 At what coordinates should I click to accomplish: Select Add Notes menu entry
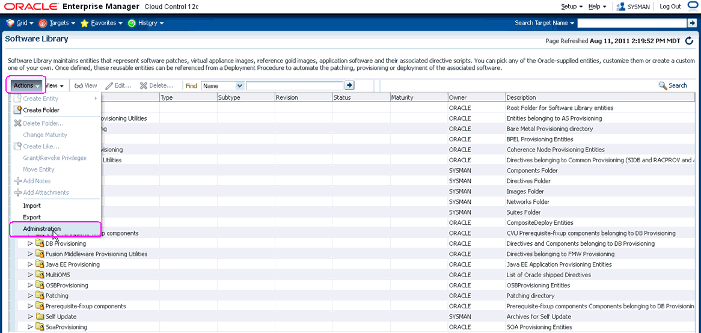56,181
